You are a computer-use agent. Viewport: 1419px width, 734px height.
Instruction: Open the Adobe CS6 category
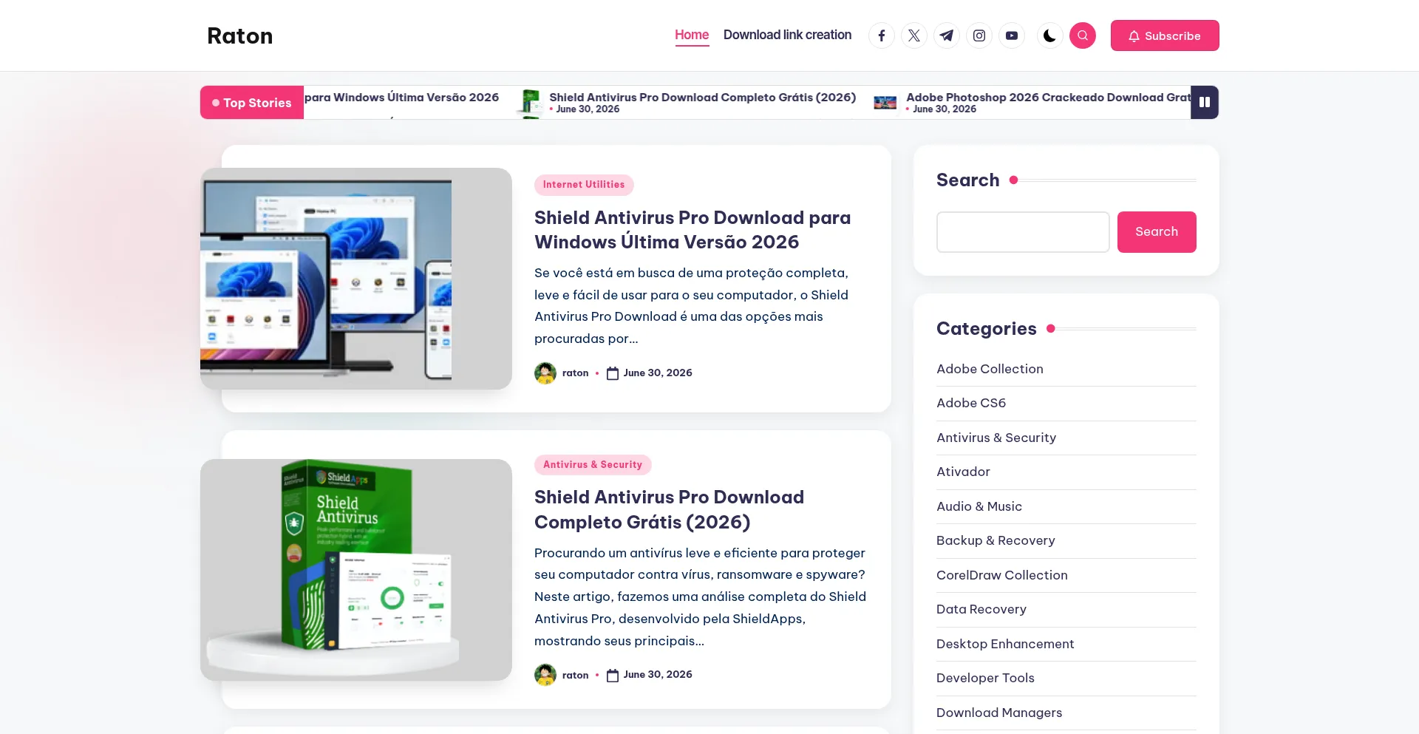(x=971, y=403)
